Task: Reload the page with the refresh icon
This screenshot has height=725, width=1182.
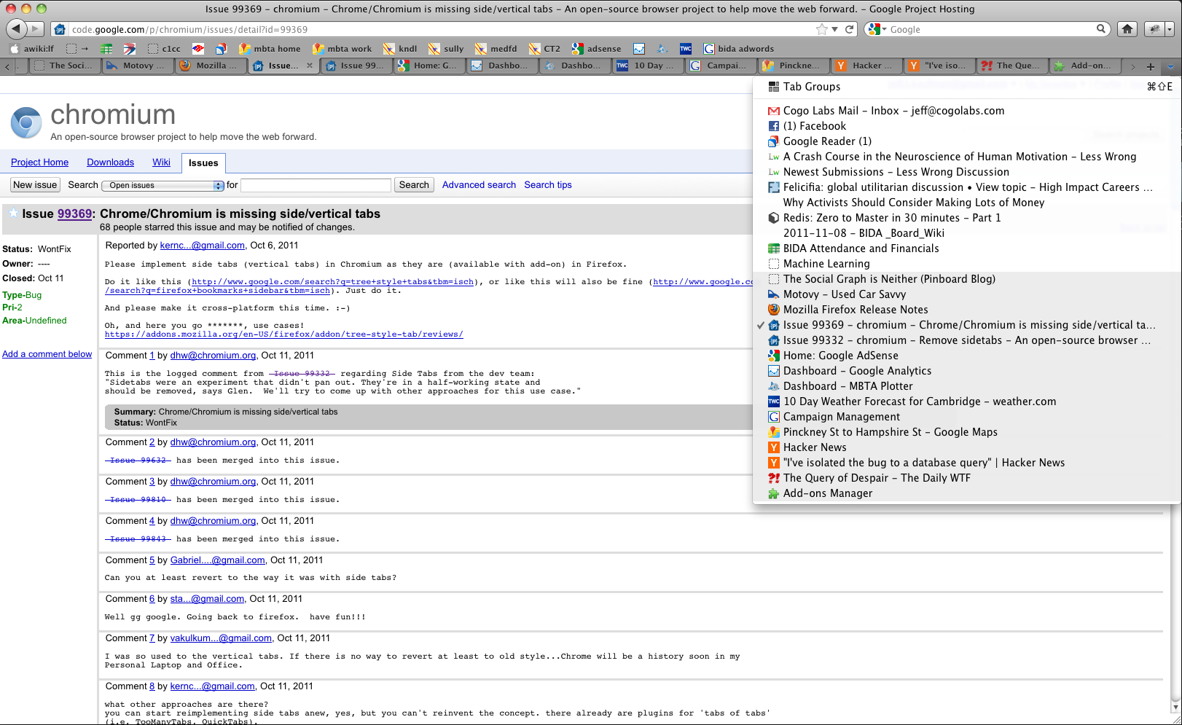Action: 849,29
